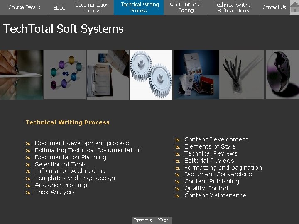Select the pencils in glass thumbnail
Image resolution: width=299 pixels, height=224 pixels.
[x=242, y=75]
